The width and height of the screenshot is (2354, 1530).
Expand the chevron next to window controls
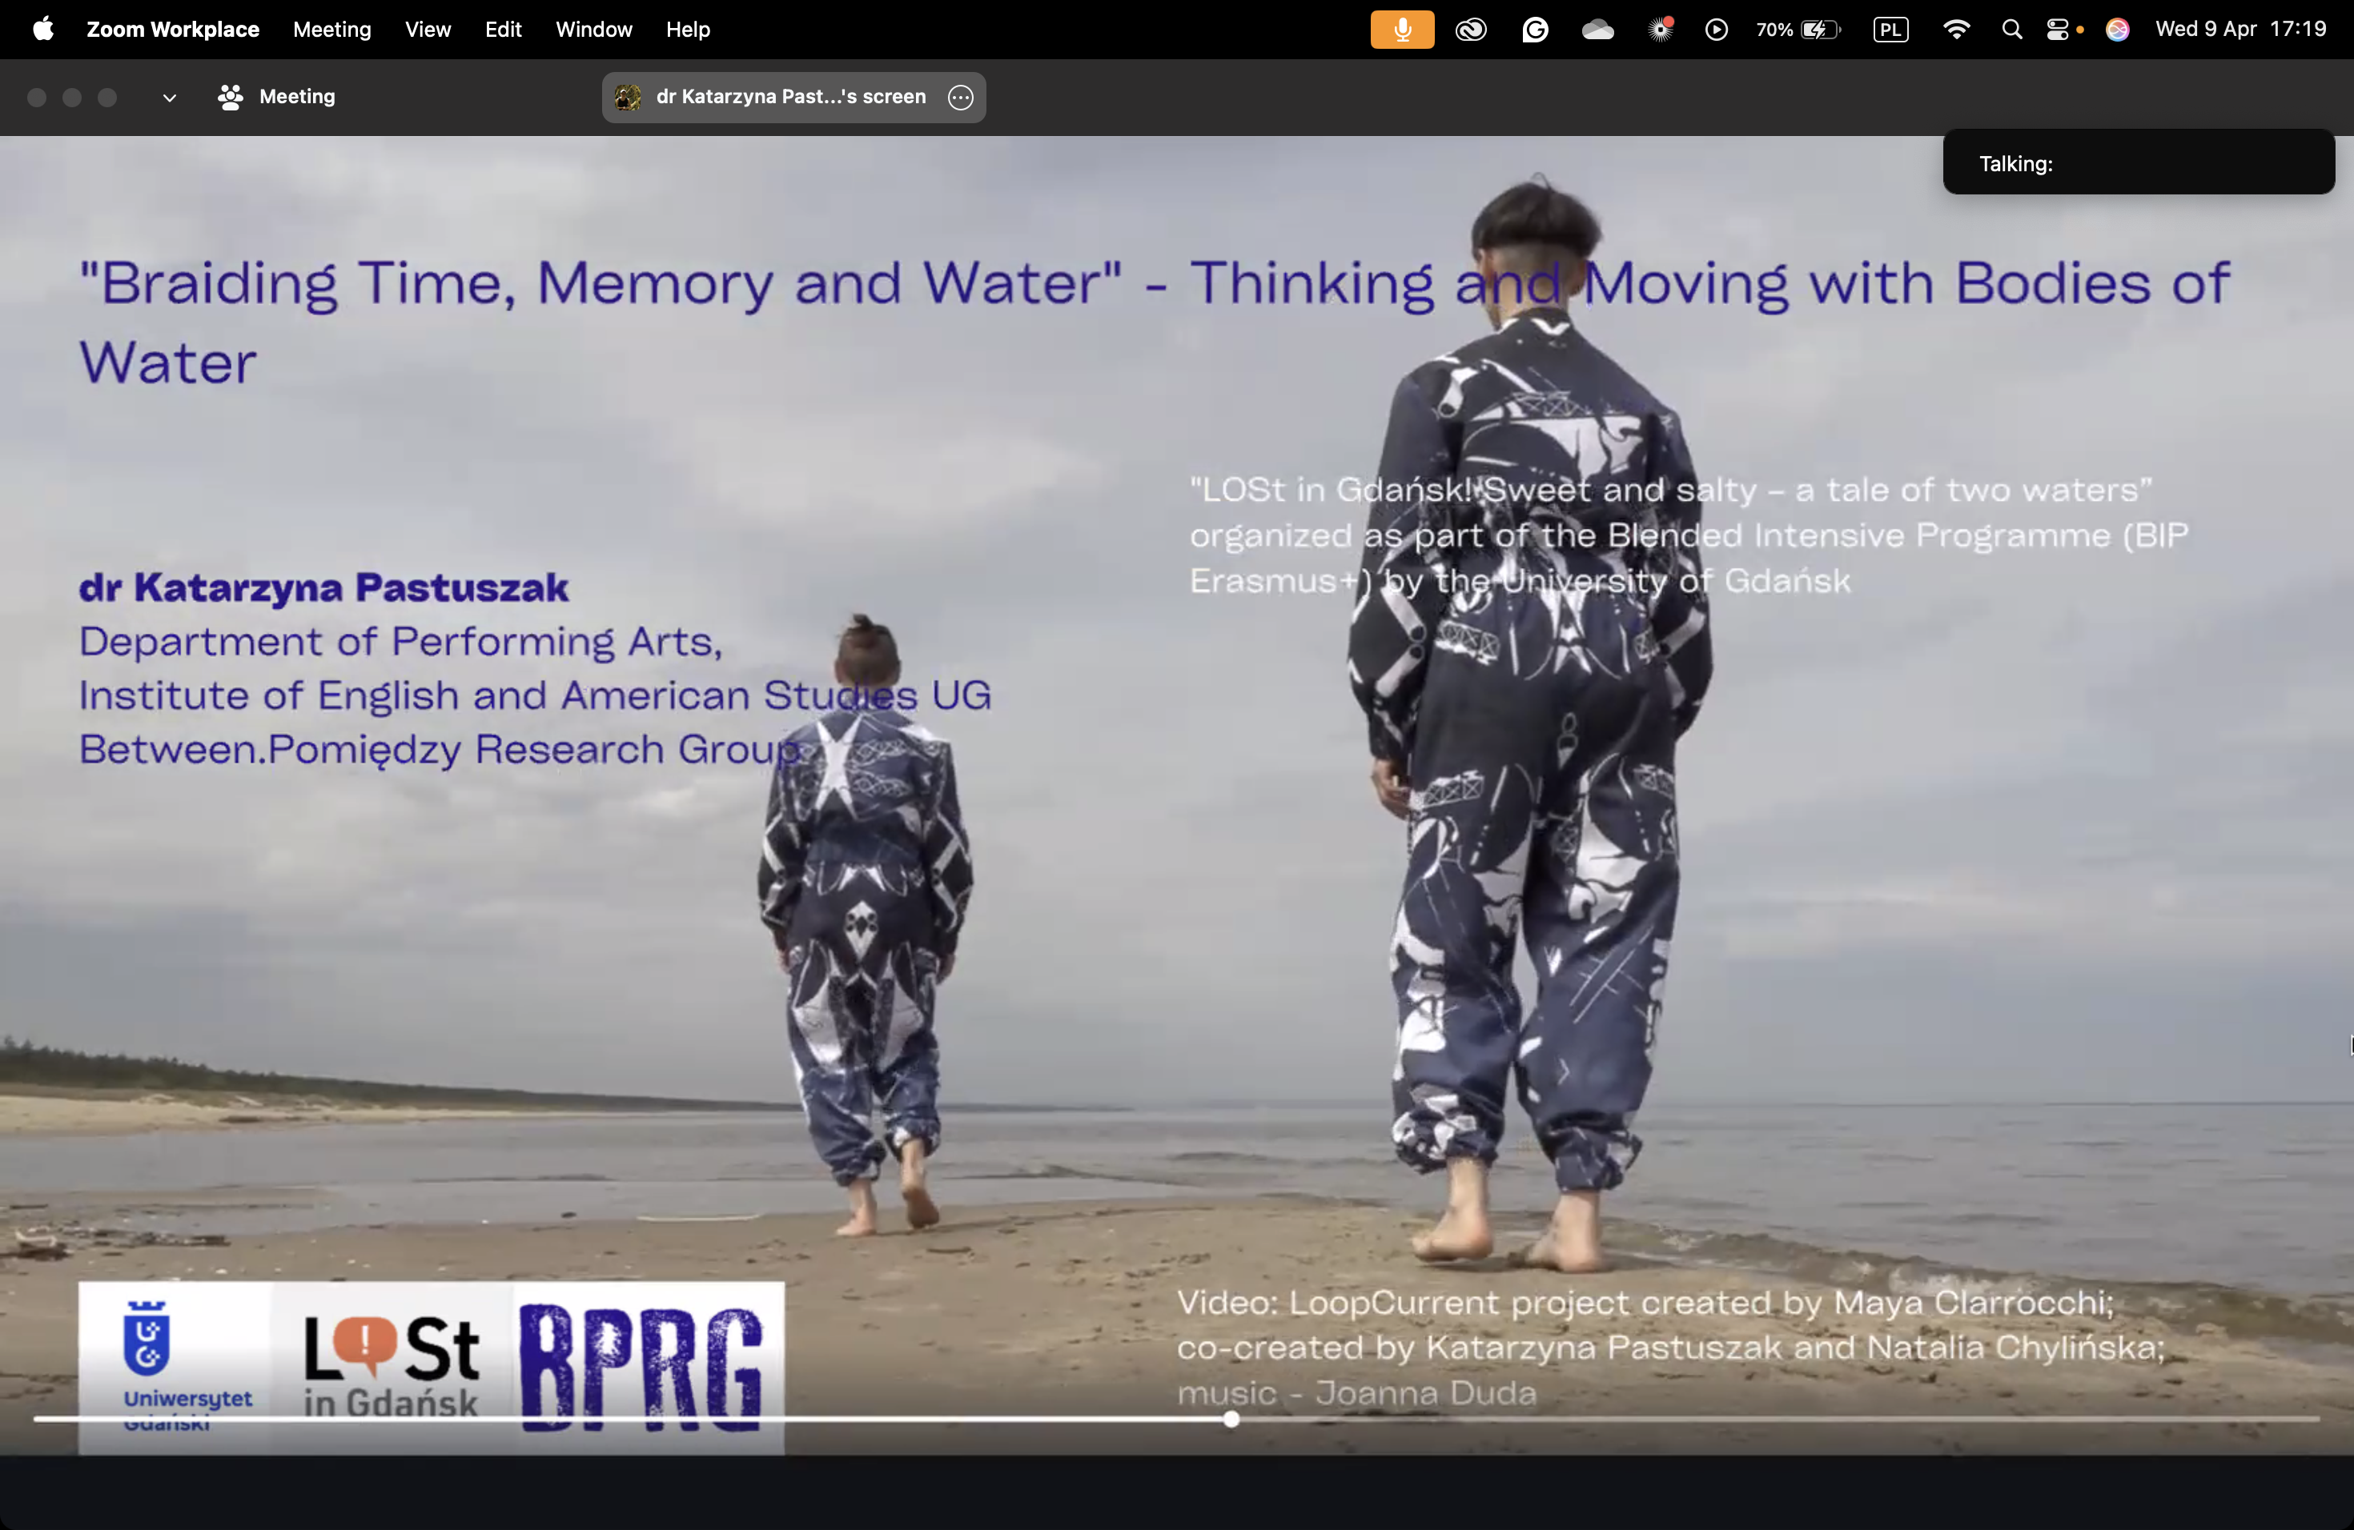click(169, 97)
